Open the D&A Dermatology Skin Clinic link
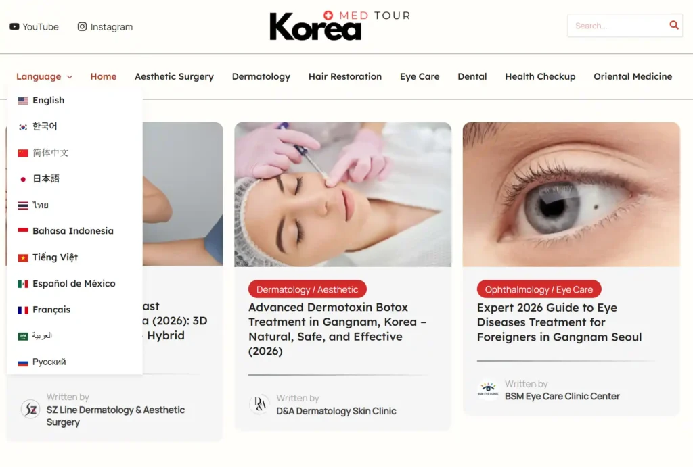The width and height of the screenshot is (693, 467). click(x=336, y=411)
